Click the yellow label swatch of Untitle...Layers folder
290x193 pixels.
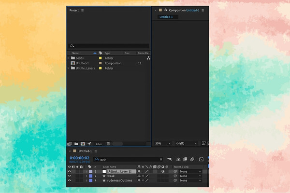click(101, 68)
